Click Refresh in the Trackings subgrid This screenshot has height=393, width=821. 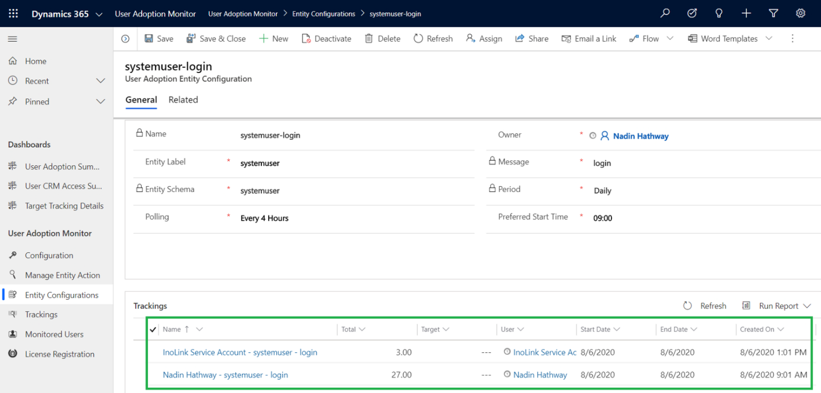(705, 306)
